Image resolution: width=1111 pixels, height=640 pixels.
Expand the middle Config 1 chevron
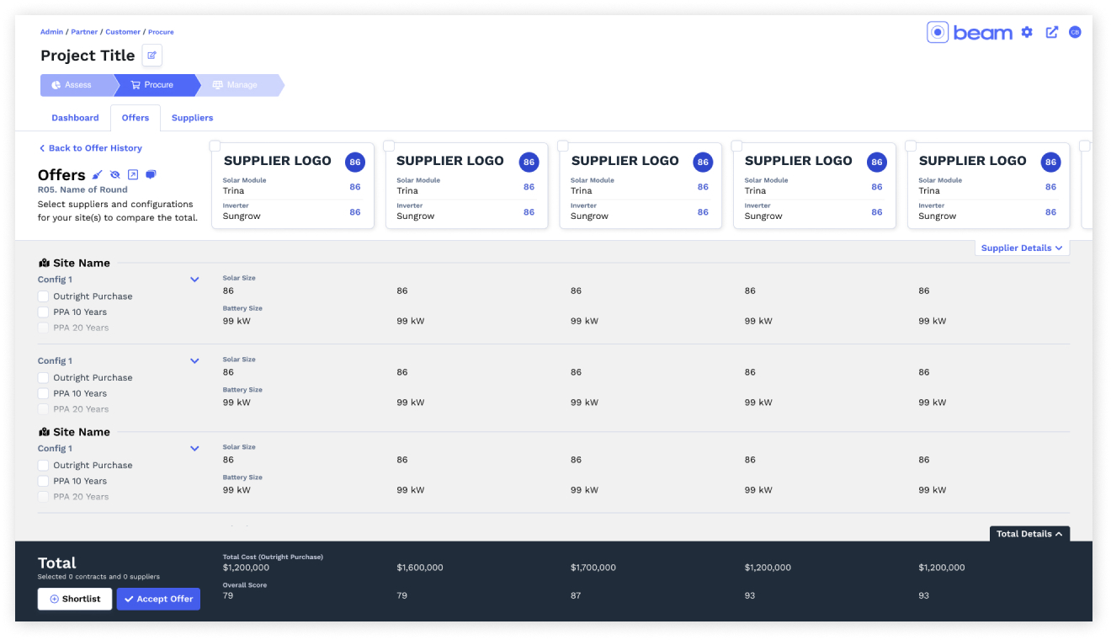pyautogui.click(x=194, y=361)
